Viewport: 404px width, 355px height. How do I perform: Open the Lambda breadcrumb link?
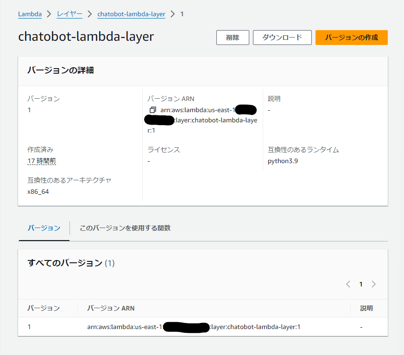click(x=30, y=14)
